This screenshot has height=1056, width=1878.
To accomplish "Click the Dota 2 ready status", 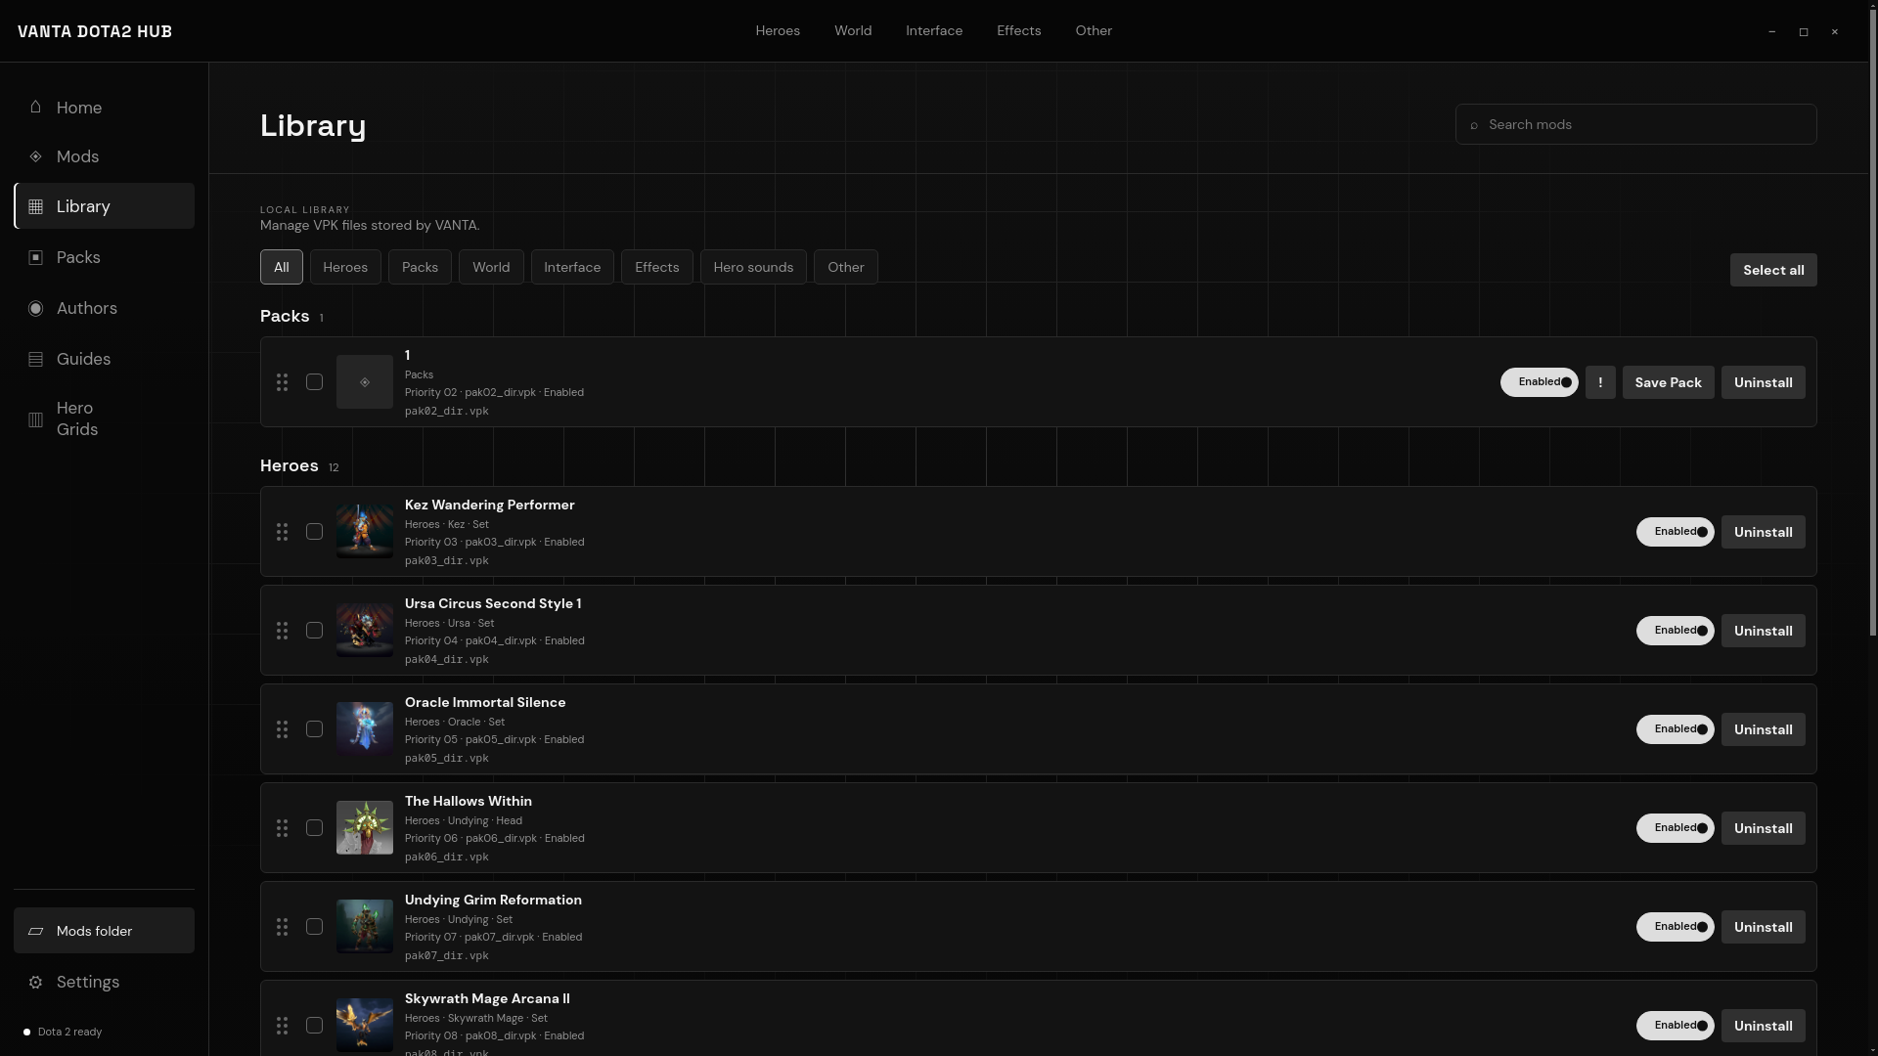I will pyautogui.click(x=63, y=1032).
